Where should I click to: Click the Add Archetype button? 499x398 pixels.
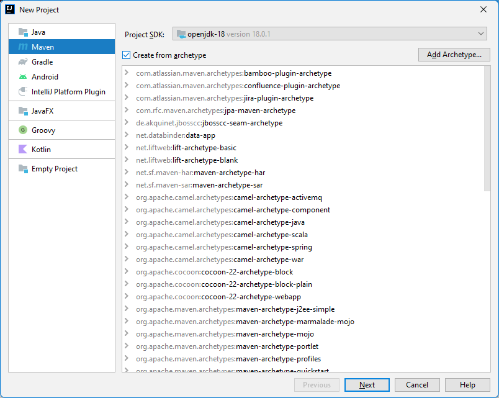(454, 55)
